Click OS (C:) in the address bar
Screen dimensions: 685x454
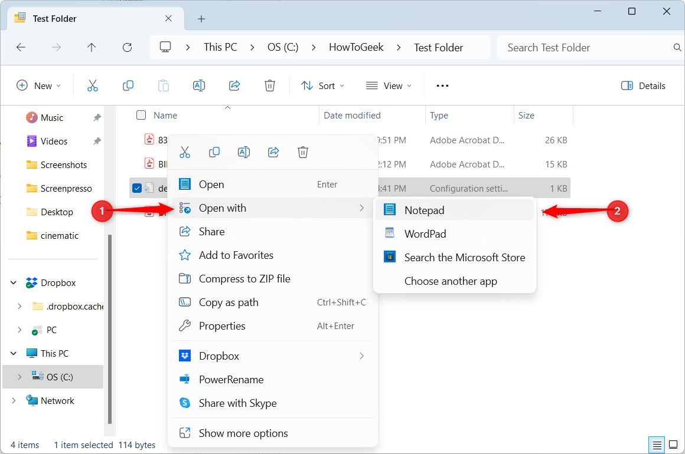click(283, 47)
